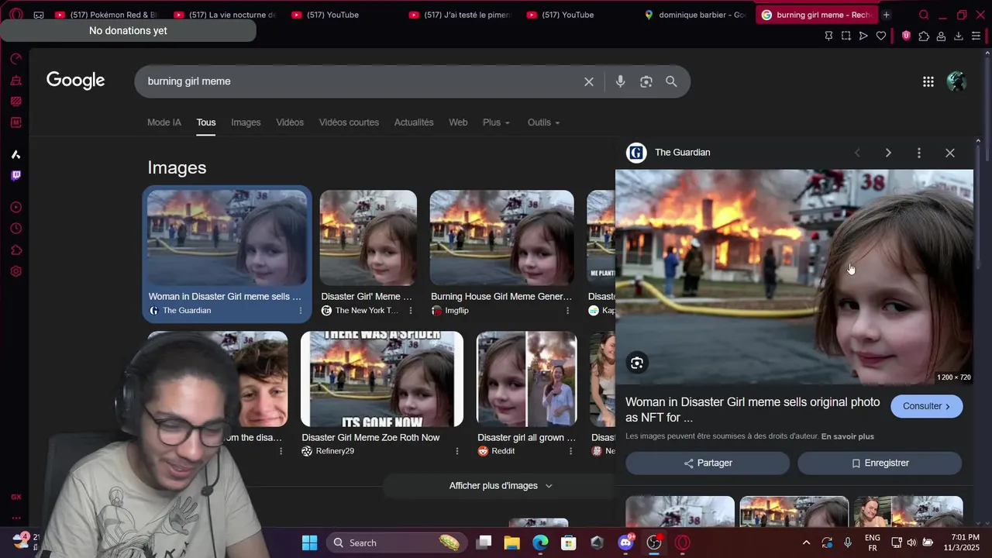
Task: Open GX Corner at sidebar bottom
Action: (x=15, y=497)
